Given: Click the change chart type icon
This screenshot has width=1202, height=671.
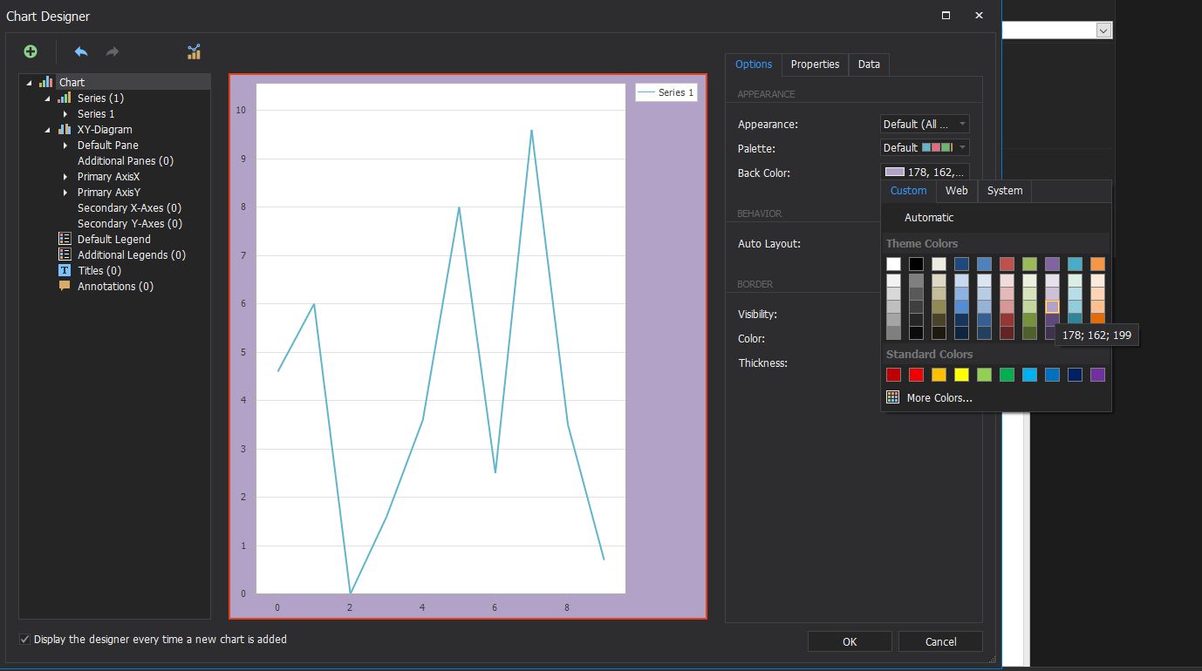Looking at the screenshot, I should 195,52.
